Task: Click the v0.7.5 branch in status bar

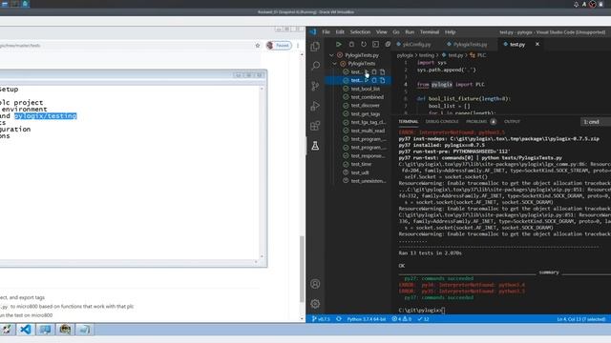Action: coord(321,319)
